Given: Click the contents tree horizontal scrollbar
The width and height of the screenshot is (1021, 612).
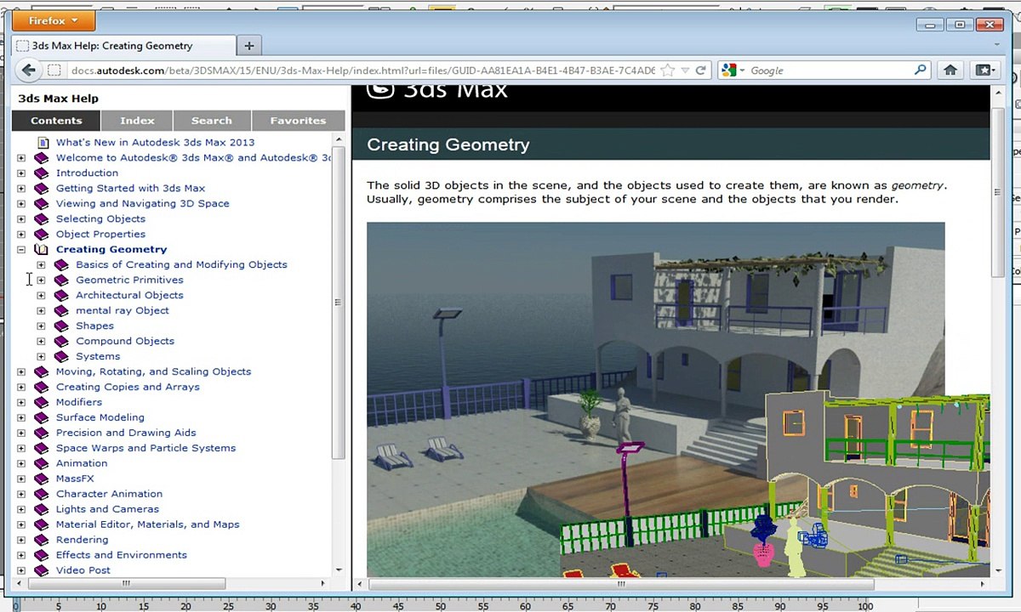Looking at the screenshot, I should (x=127, y=584).
